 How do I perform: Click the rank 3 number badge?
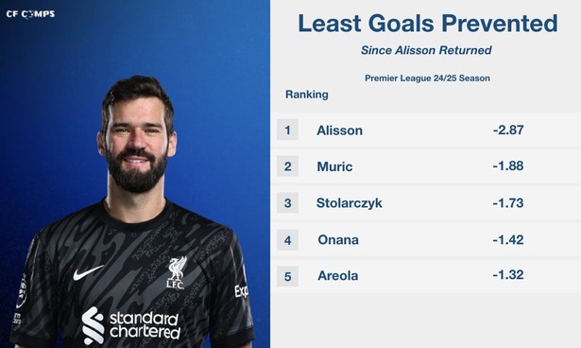287,202
